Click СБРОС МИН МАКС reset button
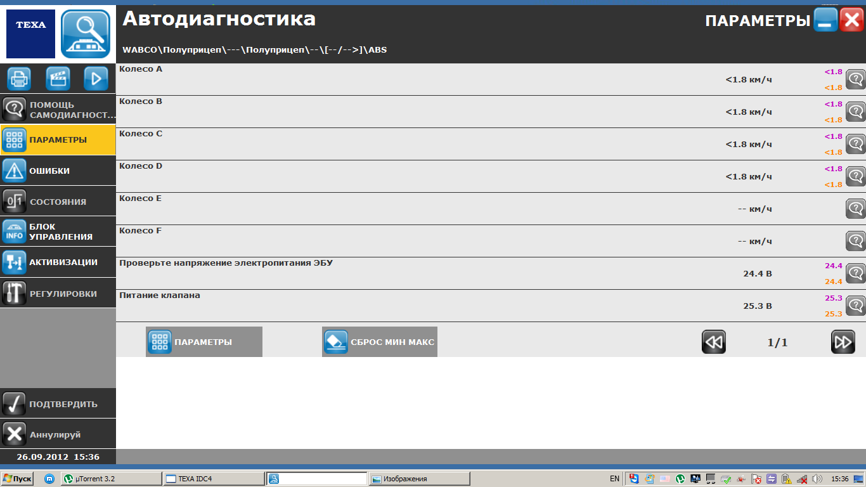866x487 pixels. (380, 342)
